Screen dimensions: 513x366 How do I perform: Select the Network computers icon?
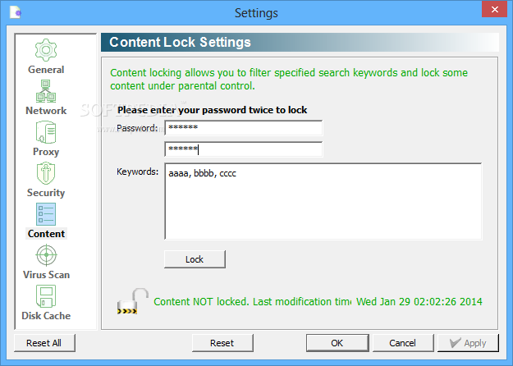[x=46, y=91]
